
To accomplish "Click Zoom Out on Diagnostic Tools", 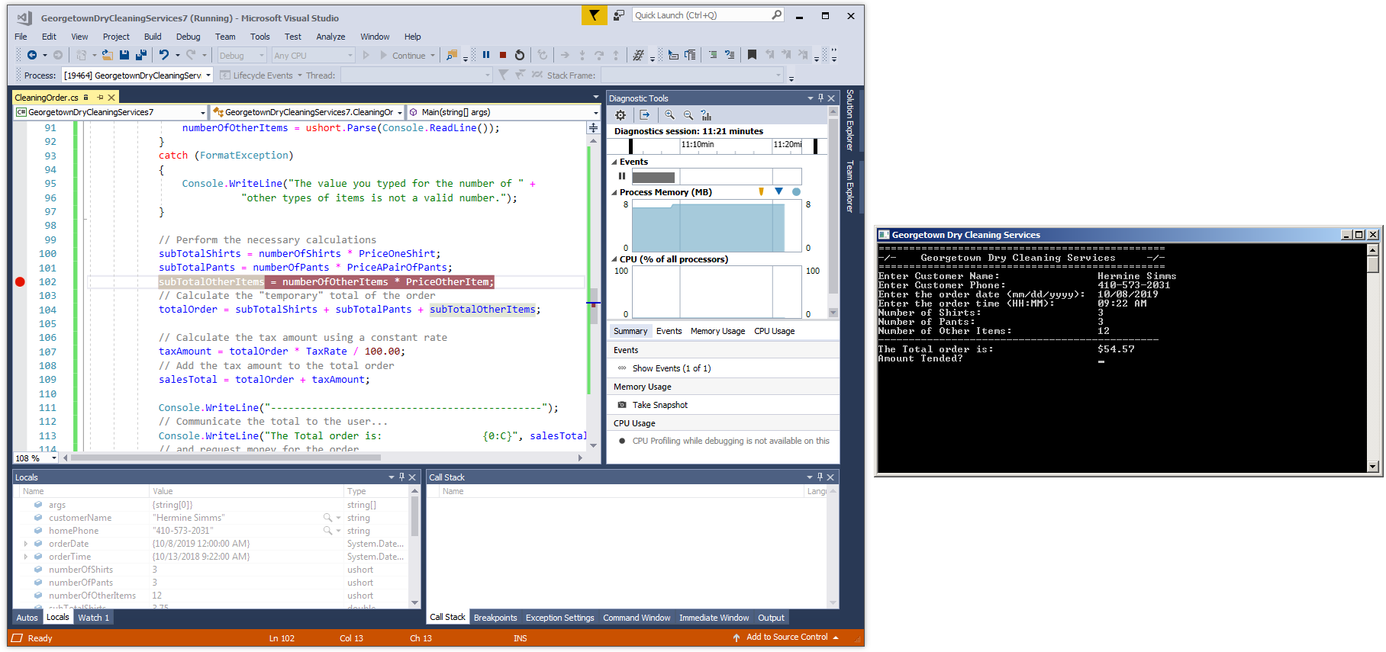I will click(x=688, y=115).
